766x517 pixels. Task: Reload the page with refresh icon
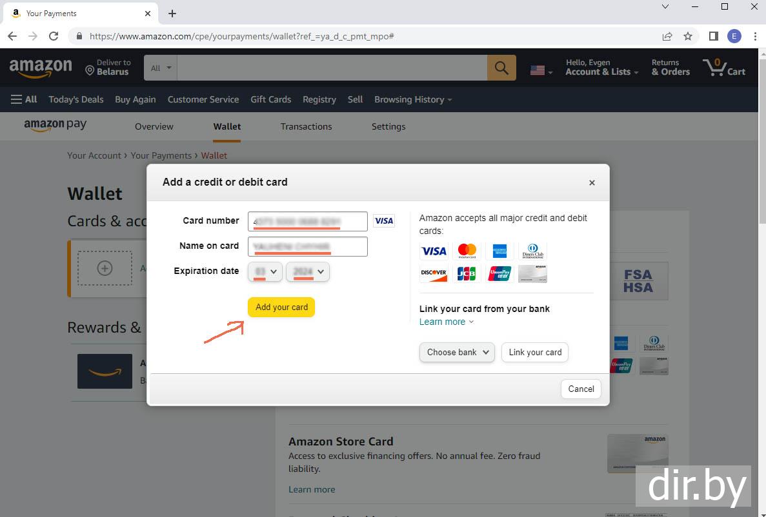tap(54, 36)
